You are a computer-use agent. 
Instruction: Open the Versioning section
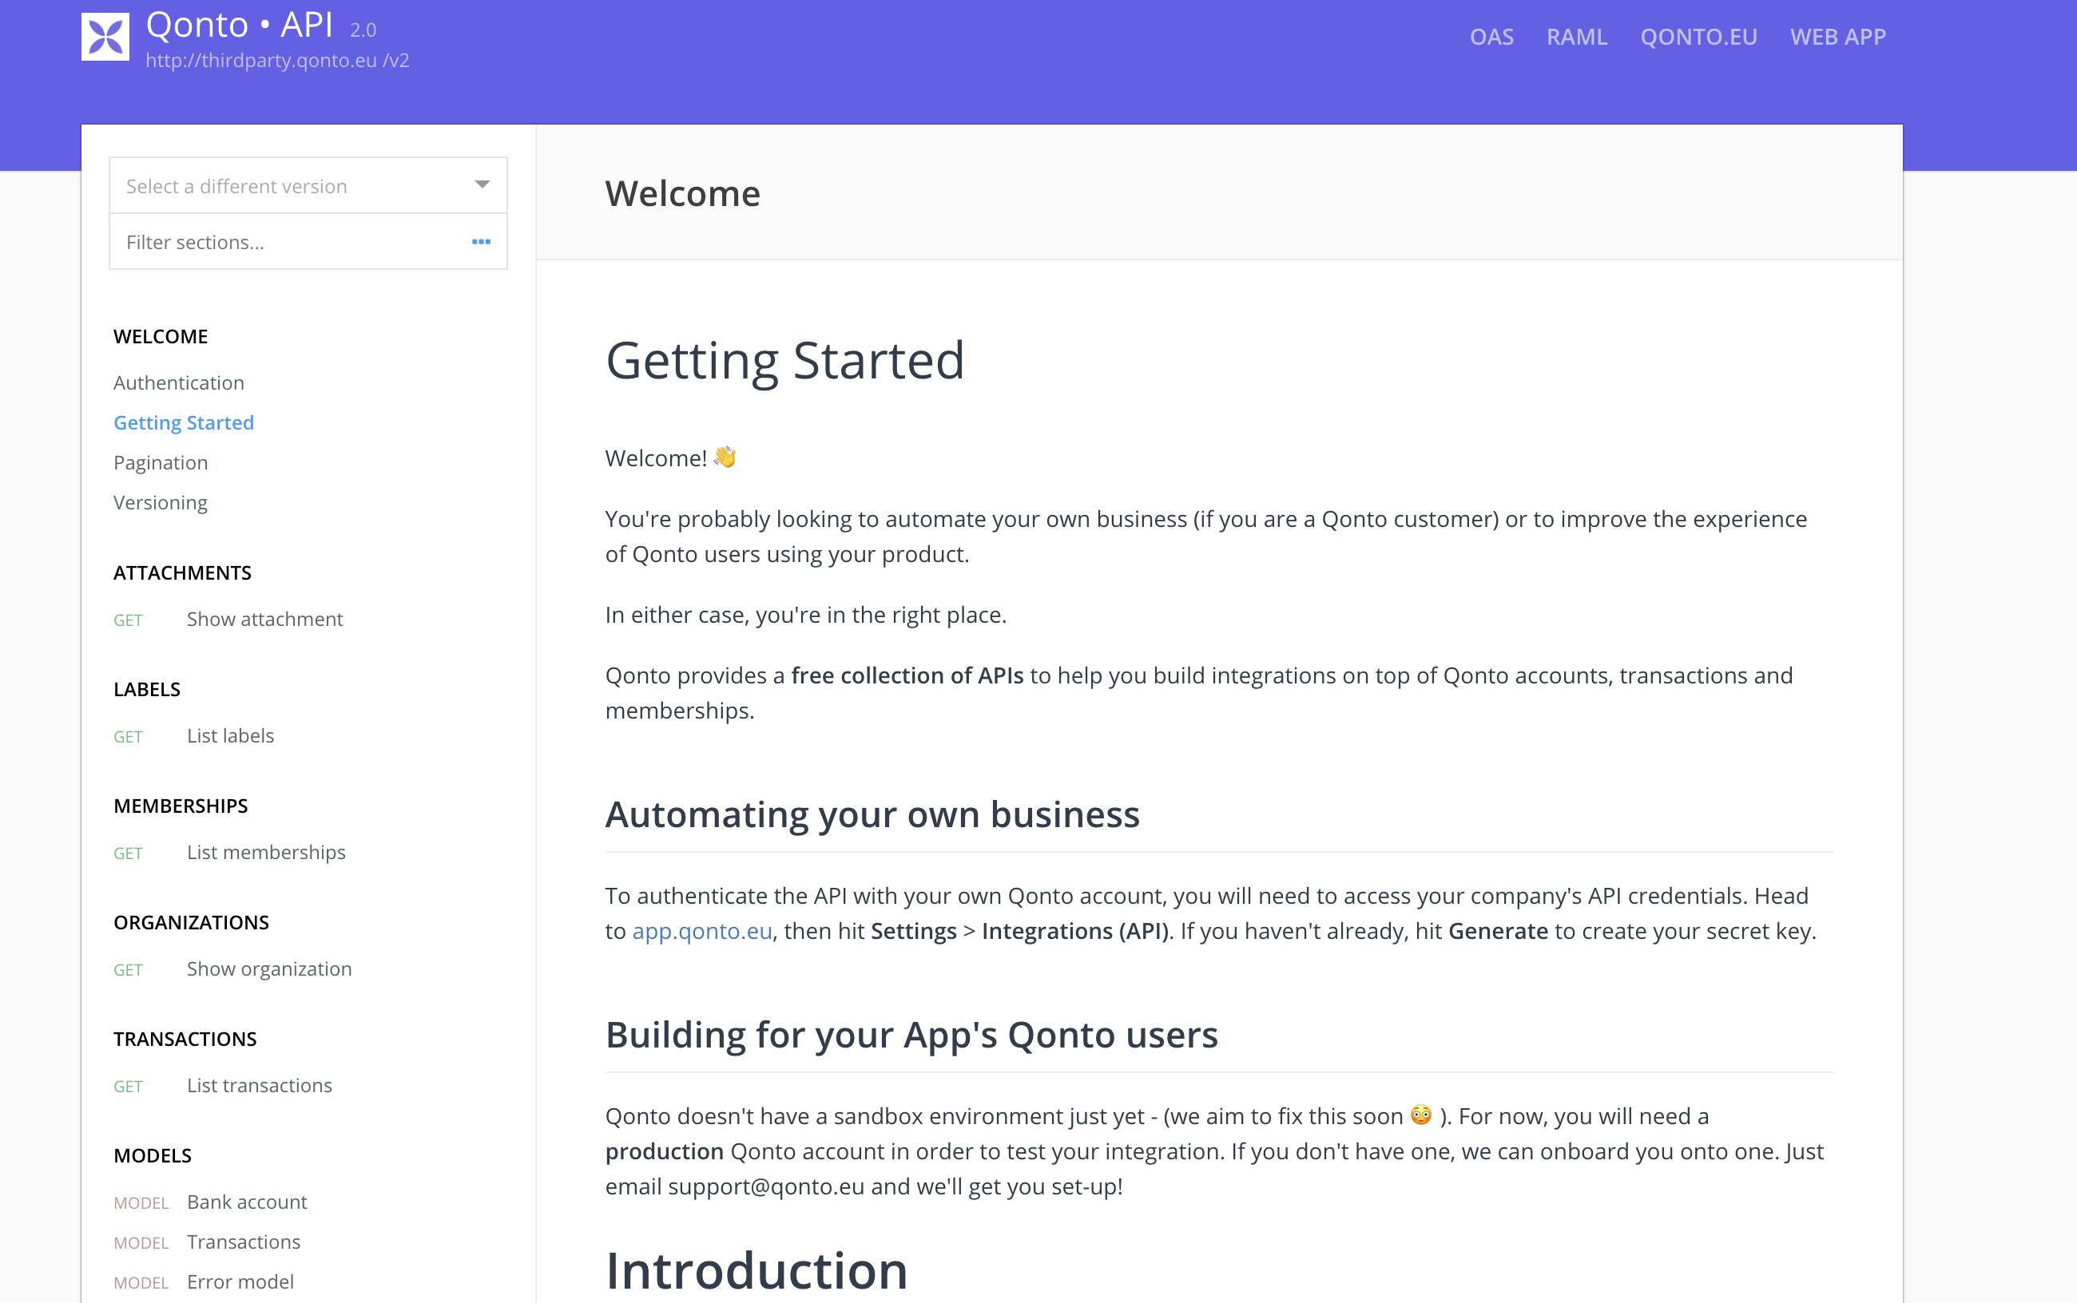[161, 502]
